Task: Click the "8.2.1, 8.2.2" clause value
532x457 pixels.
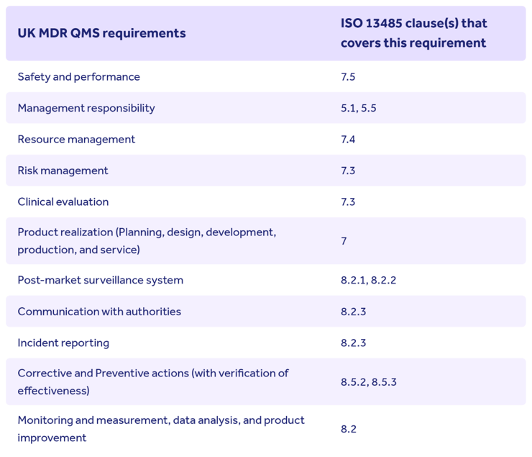Action: coord(368,280)
